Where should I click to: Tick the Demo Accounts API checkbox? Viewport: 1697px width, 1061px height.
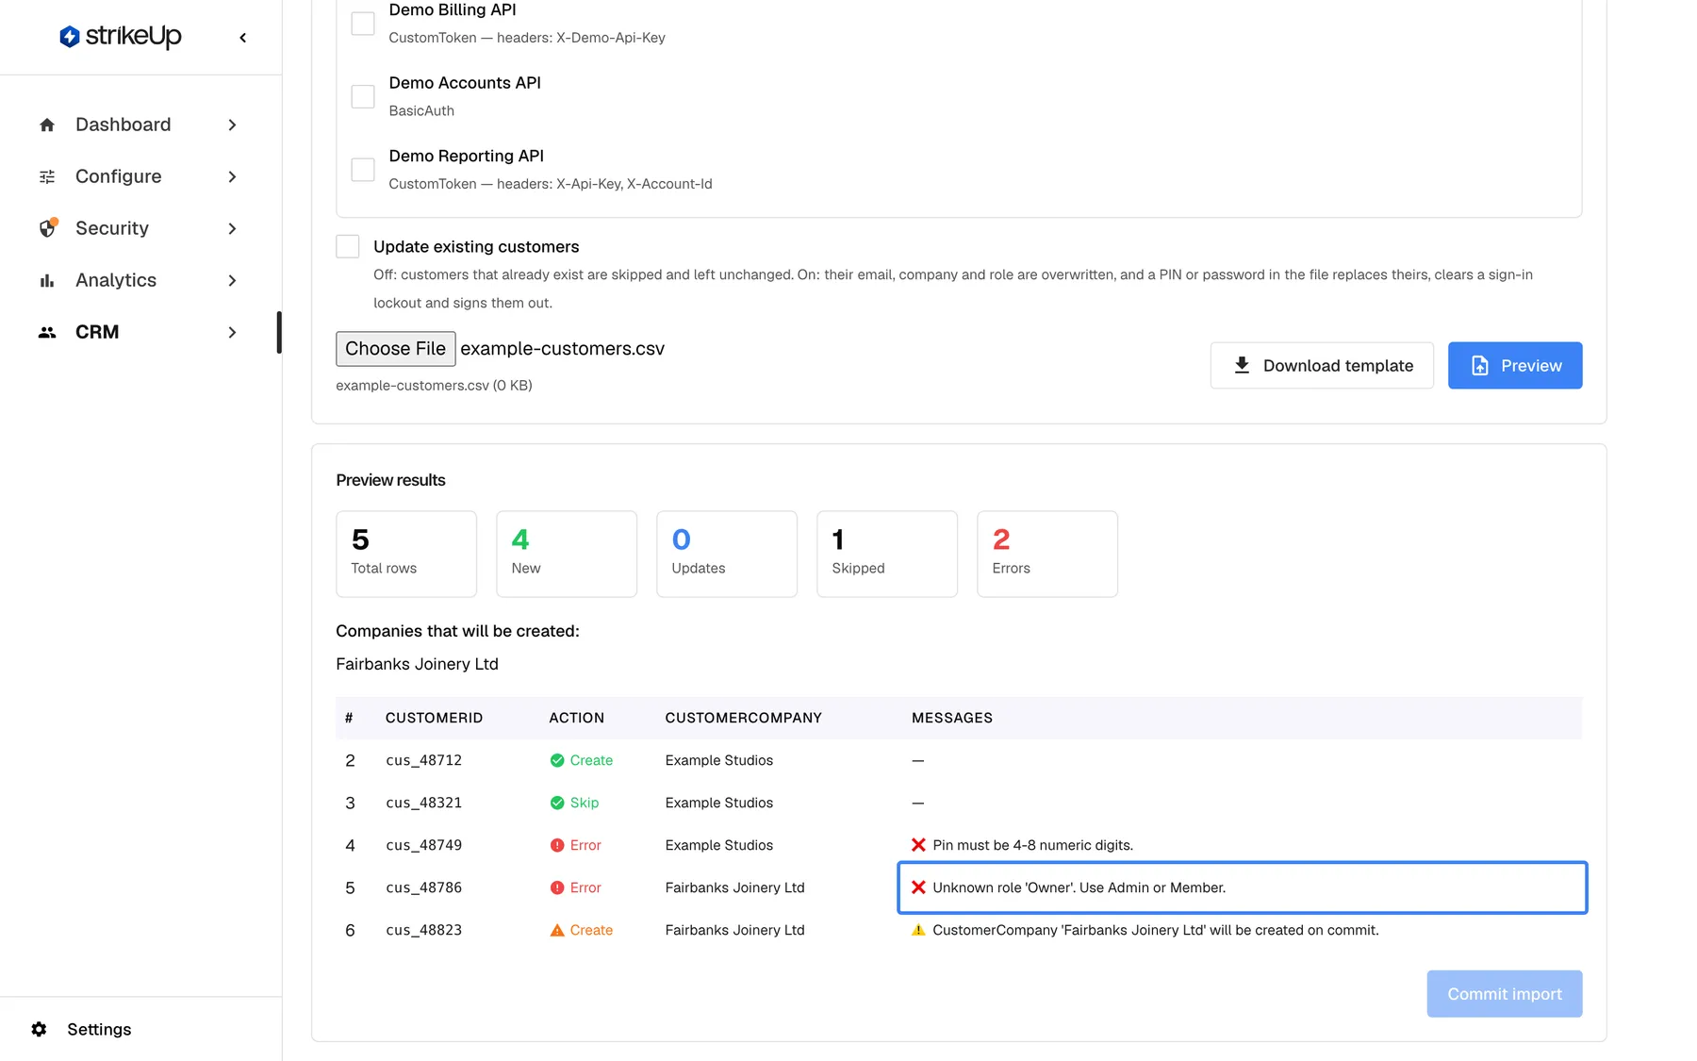363,96
